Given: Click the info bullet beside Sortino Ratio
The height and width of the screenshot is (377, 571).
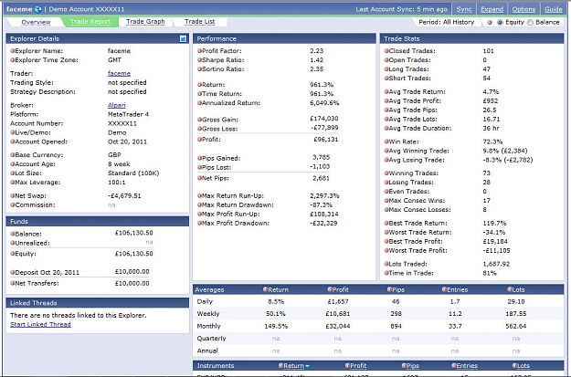Looking at the screenshot, I should (199, 68).
